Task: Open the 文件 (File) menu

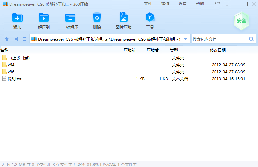Action: click(x=148, y=4)
